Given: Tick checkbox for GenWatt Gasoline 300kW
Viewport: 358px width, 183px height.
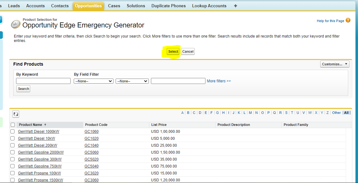Looking at the screenshot, I should (13, 159).
